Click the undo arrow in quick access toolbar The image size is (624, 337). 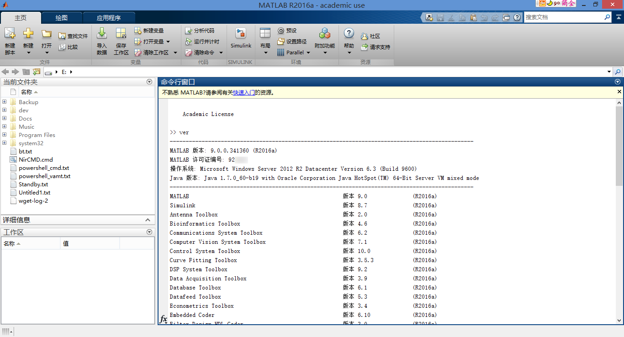pos(484,17)
